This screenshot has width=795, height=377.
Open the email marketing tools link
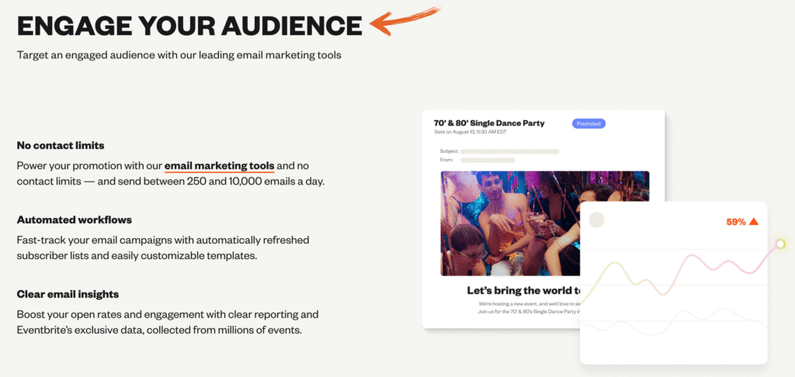coord(219,166)
